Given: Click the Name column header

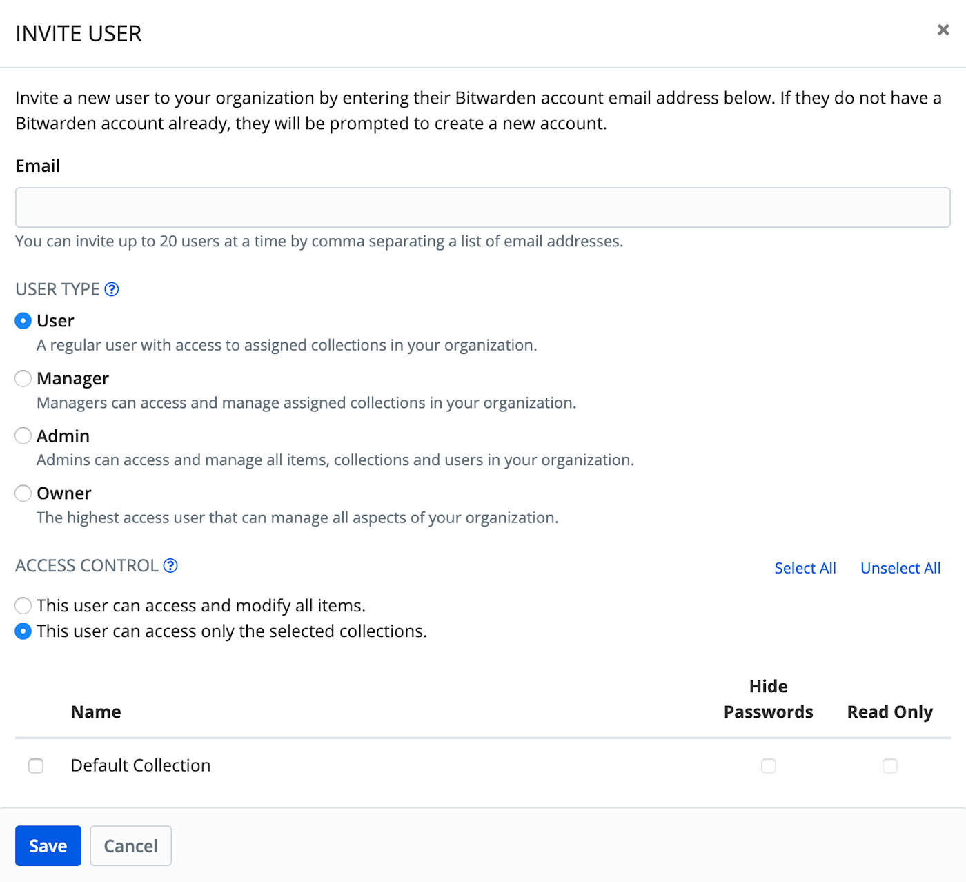Looking at the screenshot, I should (x=95, y=712).
